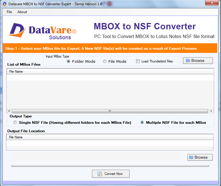Open the File menu
The image size is (221, 186).
9,12
